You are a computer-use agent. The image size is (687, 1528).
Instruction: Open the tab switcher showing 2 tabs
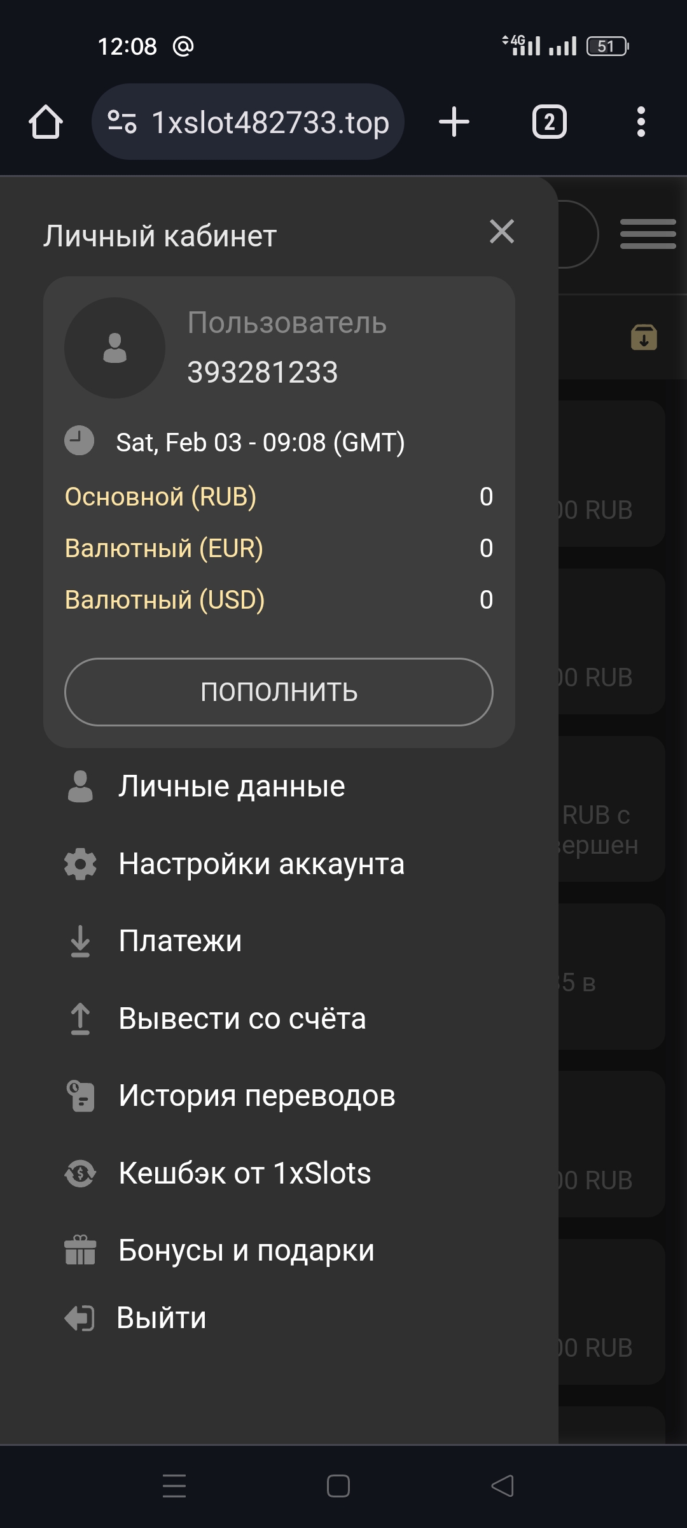pos(549,122)
